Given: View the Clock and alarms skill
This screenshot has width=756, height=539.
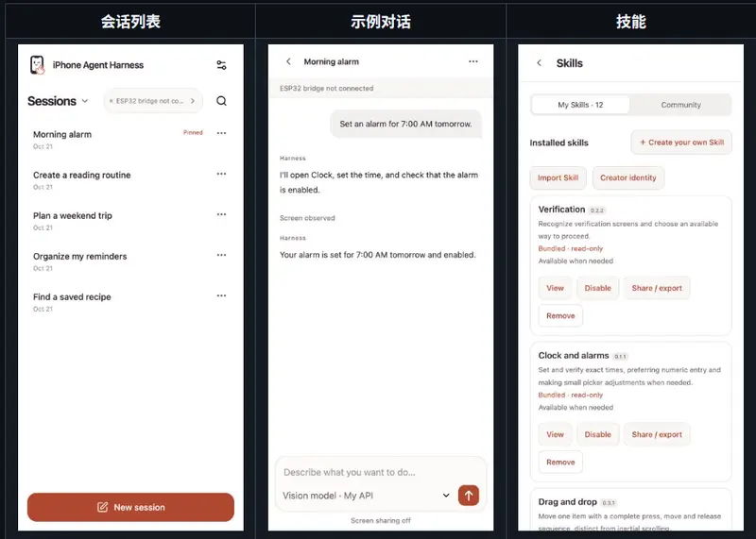Looking at the screenshot, I should pyautogui.click(x=555, y=434).
